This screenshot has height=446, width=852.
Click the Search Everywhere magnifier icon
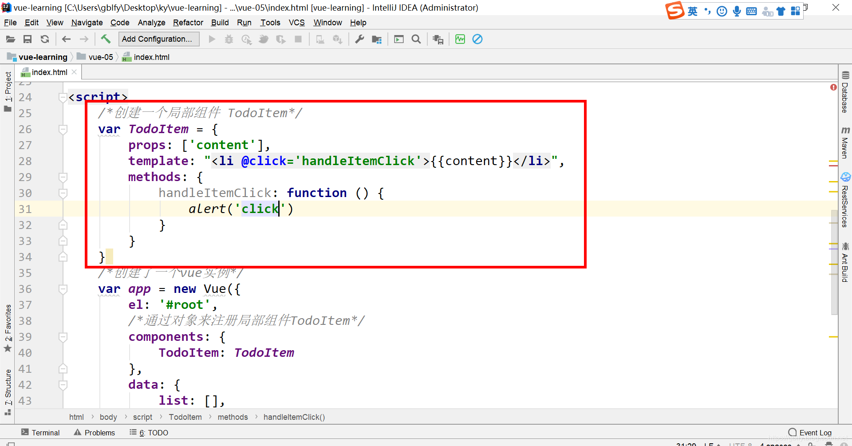point(416,39)
